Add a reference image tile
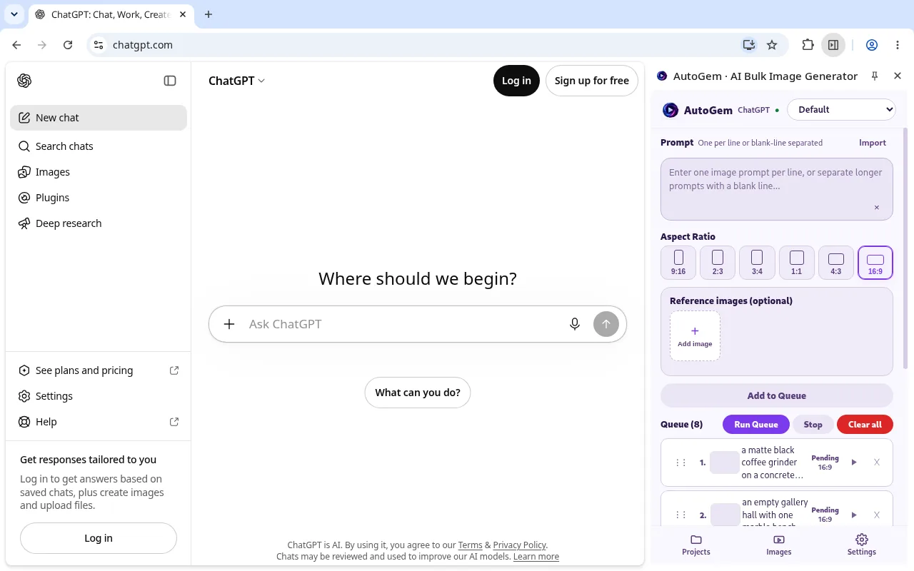914x571 pixels. 695,336
